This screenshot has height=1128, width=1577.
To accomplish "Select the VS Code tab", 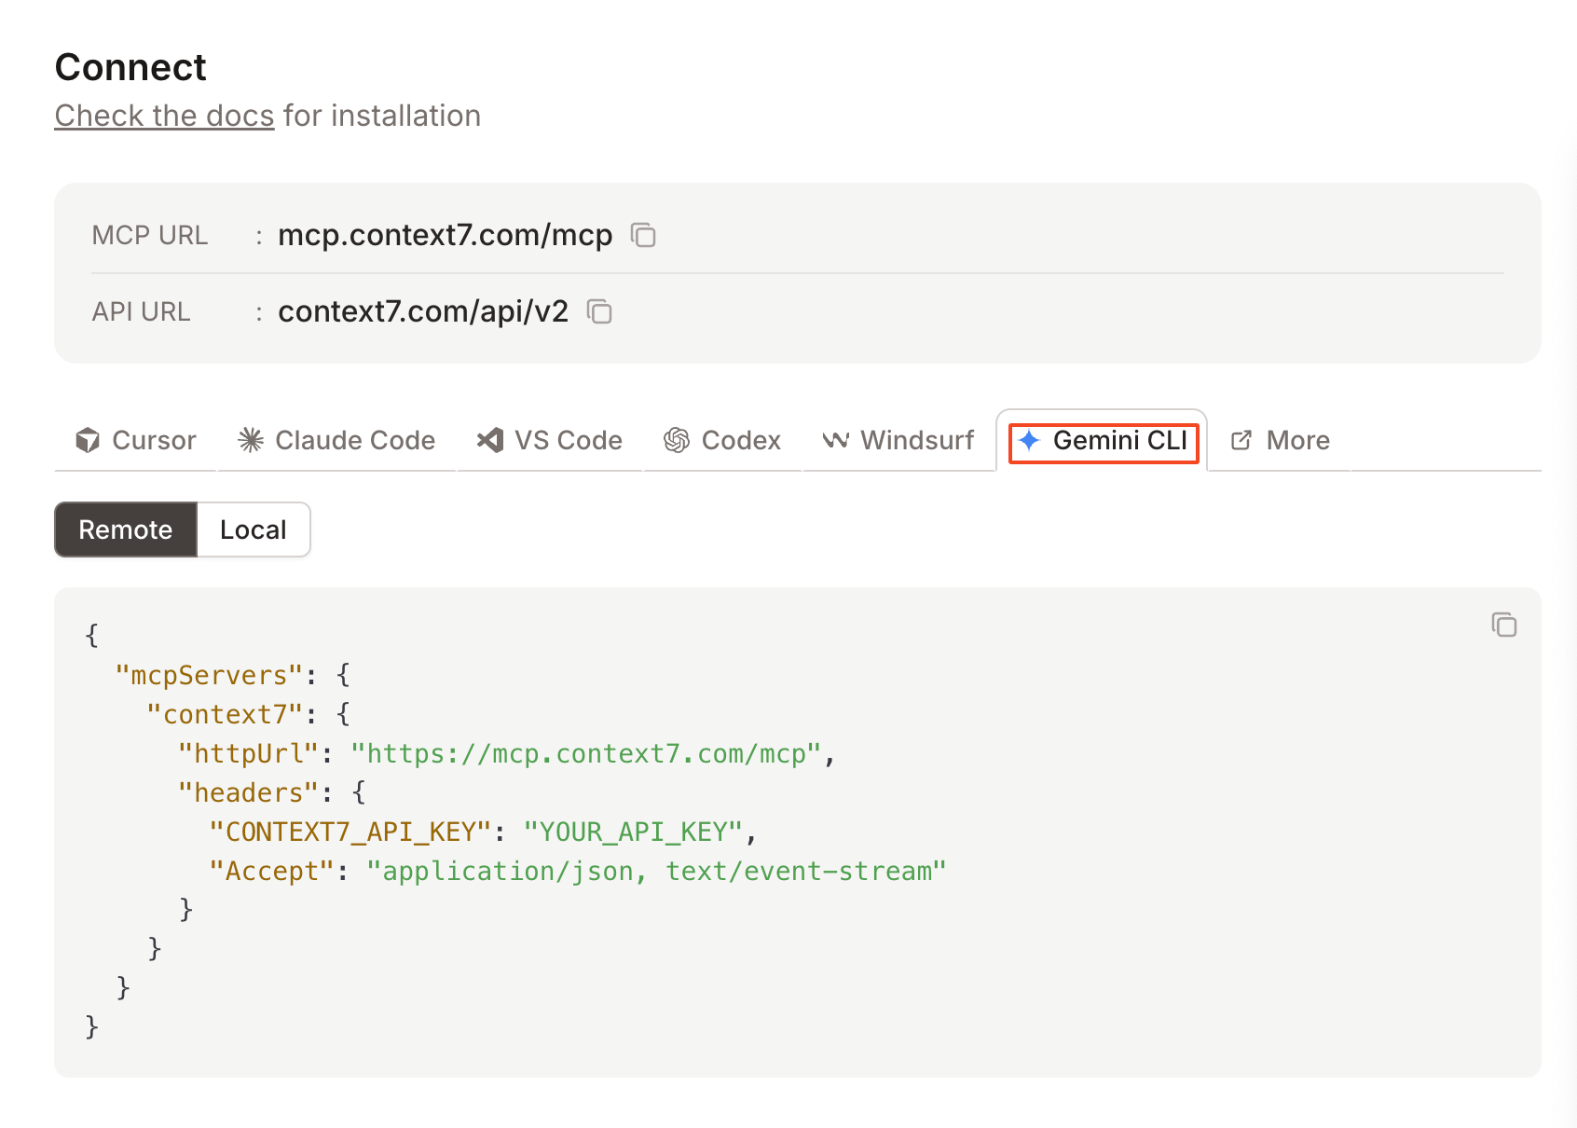I will pyautogui.click(x=550, y=440).
